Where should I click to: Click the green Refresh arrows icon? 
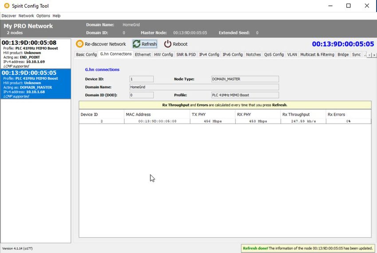[x=137, y=44]
